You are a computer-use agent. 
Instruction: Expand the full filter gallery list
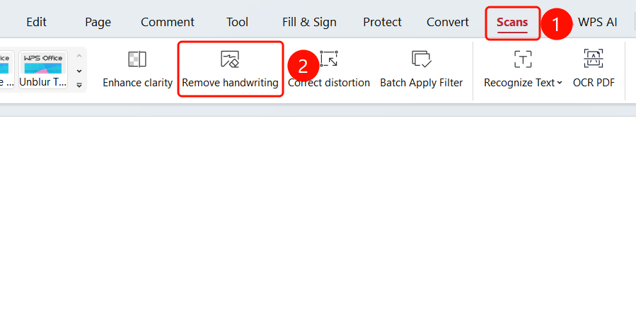pos(79,85)
